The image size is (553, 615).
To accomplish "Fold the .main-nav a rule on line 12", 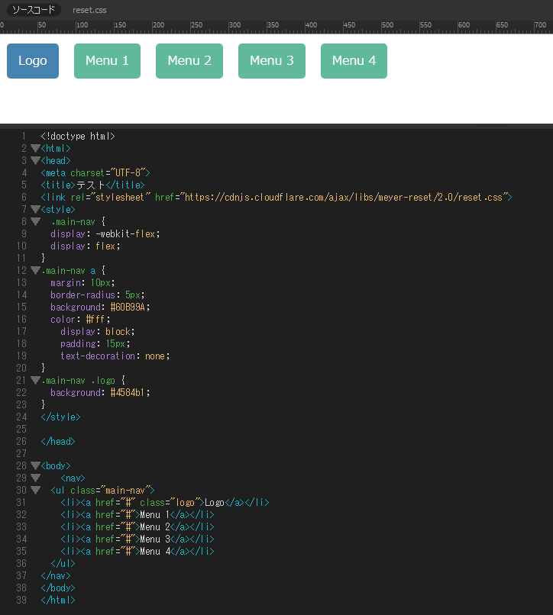I will pos(35,270).
